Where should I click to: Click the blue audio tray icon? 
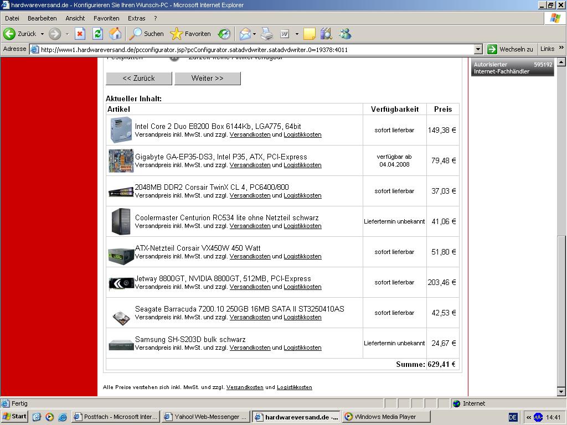pos(538,417)
